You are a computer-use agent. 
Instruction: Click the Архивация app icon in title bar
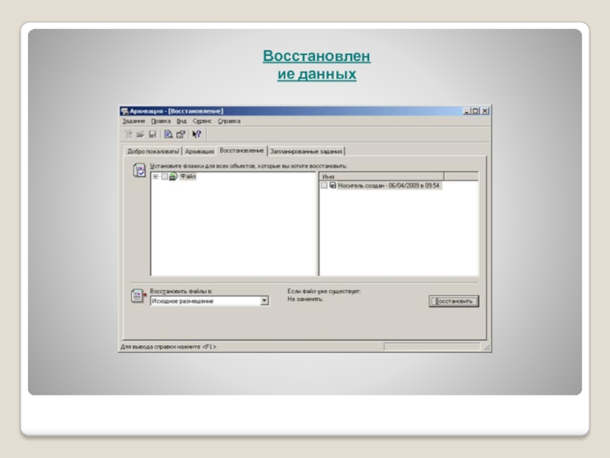(x=124, y=111)
